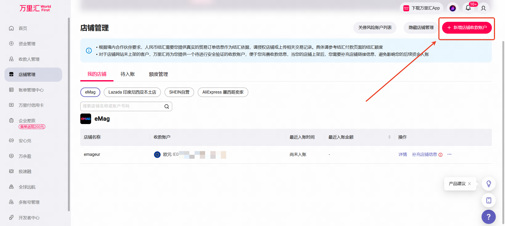Open the 首页 home icon

click(x=11, y=28)
